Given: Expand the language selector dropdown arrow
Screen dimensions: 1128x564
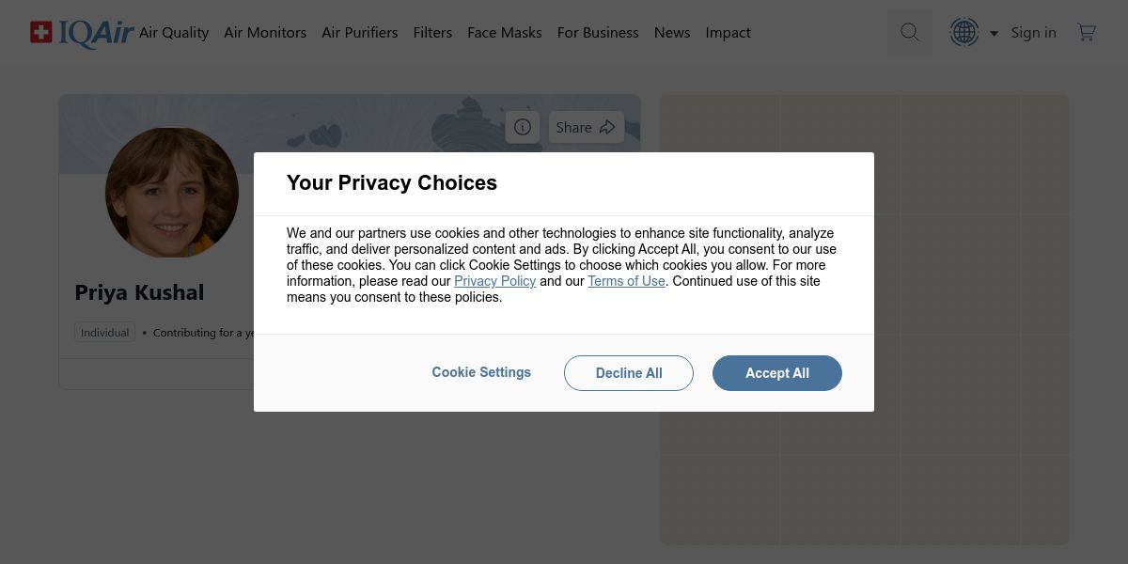Looking at the screenshot, I should 994,33.
